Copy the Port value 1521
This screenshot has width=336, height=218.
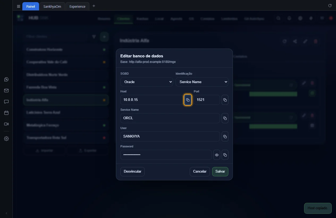pos(225,100)
